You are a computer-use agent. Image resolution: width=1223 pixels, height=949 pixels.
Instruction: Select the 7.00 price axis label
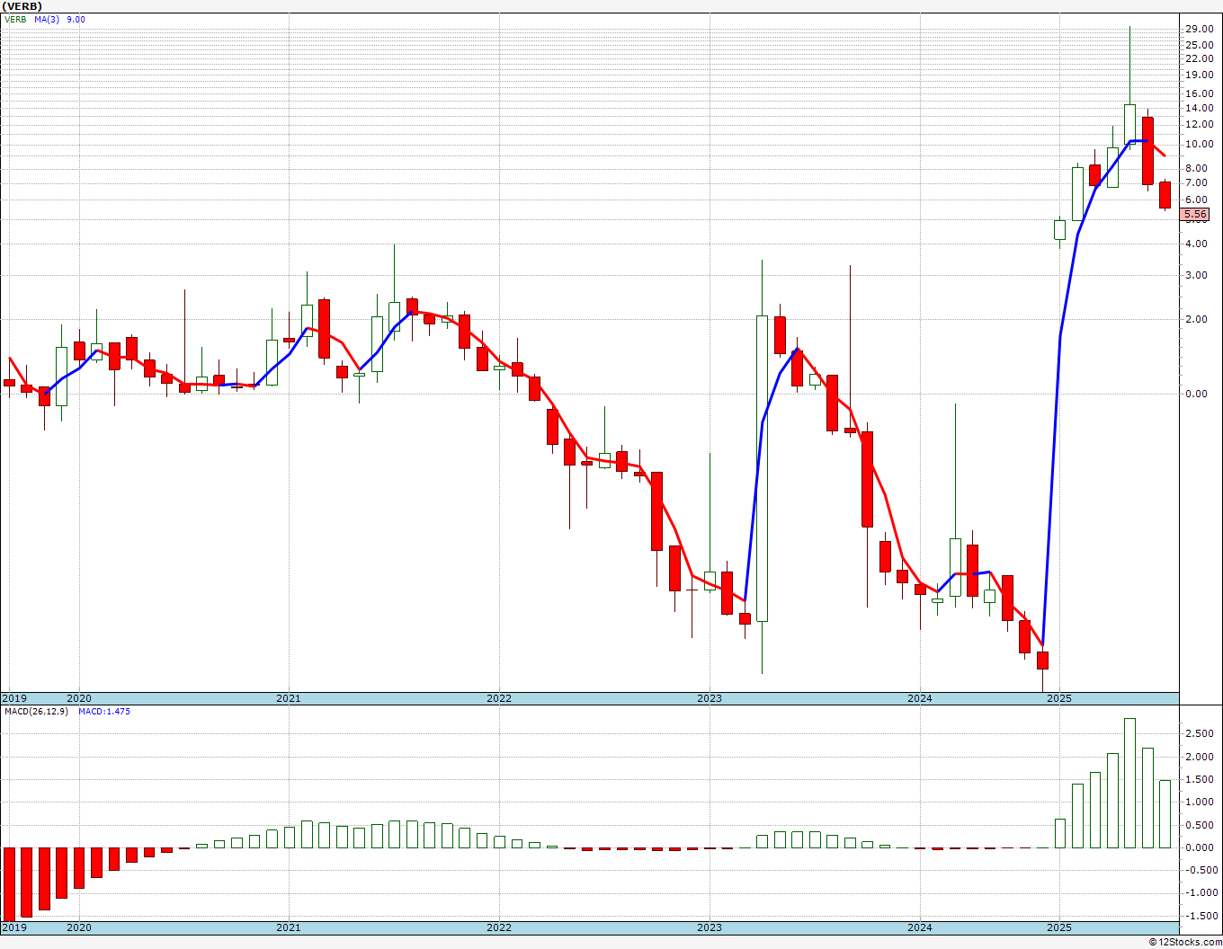tap(1197, 182)
